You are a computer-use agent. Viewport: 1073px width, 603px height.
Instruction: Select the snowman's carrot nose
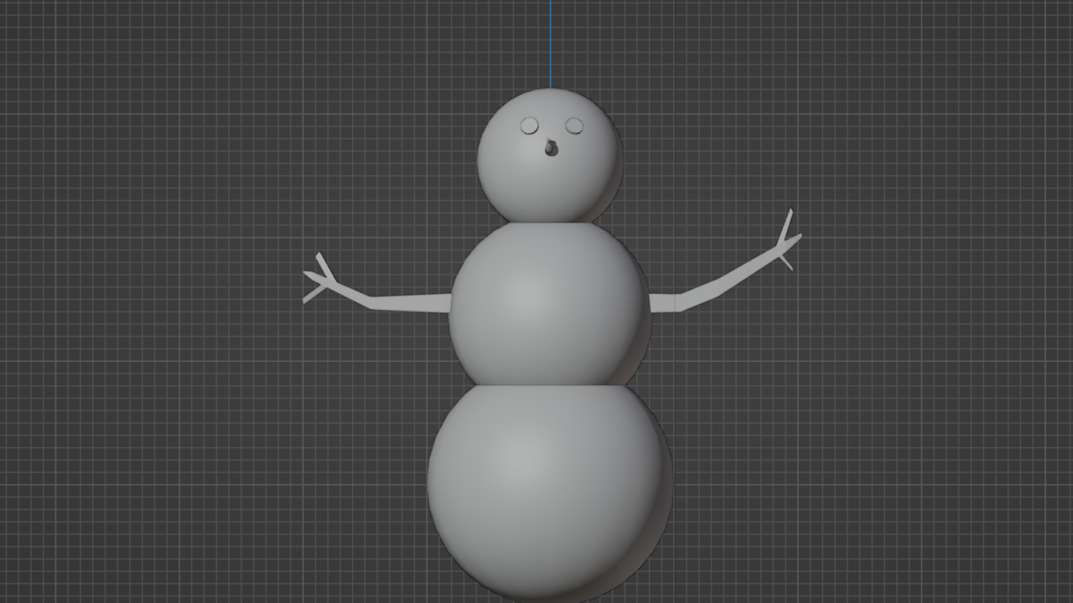click(551, 147)
